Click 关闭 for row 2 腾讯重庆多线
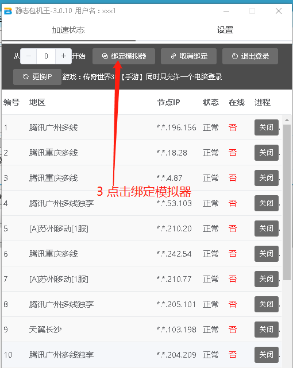The height and width of the screenshot is (368, 293). click(x=267, y=153)
